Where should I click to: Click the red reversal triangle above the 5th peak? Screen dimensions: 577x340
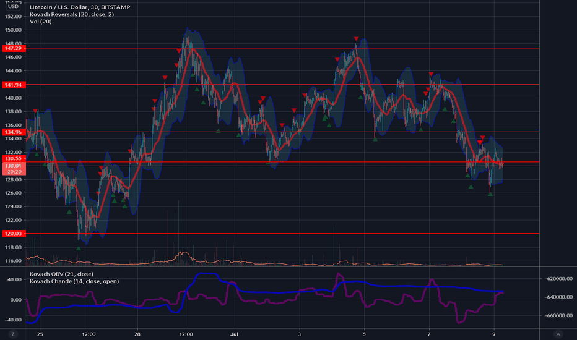tap(356, 39)
